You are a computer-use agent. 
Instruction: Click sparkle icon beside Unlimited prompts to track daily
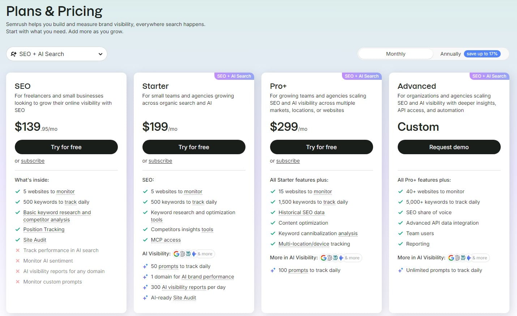pos(401,270)
